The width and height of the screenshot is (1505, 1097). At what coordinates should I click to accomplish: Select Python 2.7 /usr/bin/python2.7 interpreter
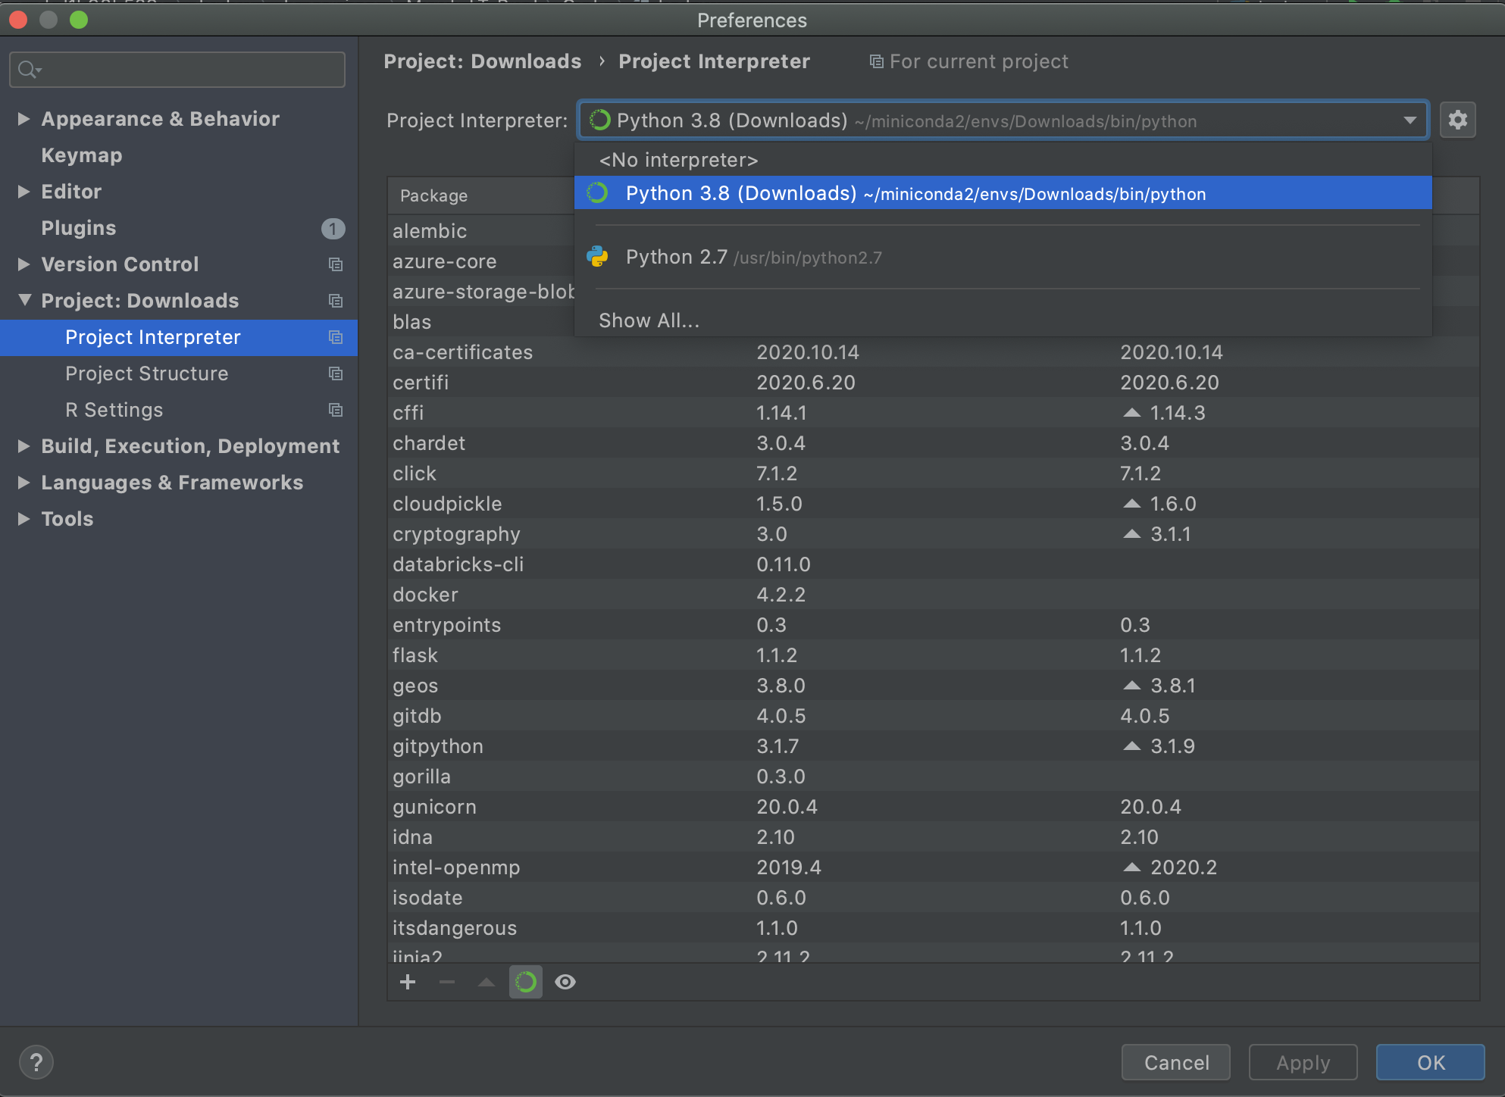click(x=1003, y=257)
